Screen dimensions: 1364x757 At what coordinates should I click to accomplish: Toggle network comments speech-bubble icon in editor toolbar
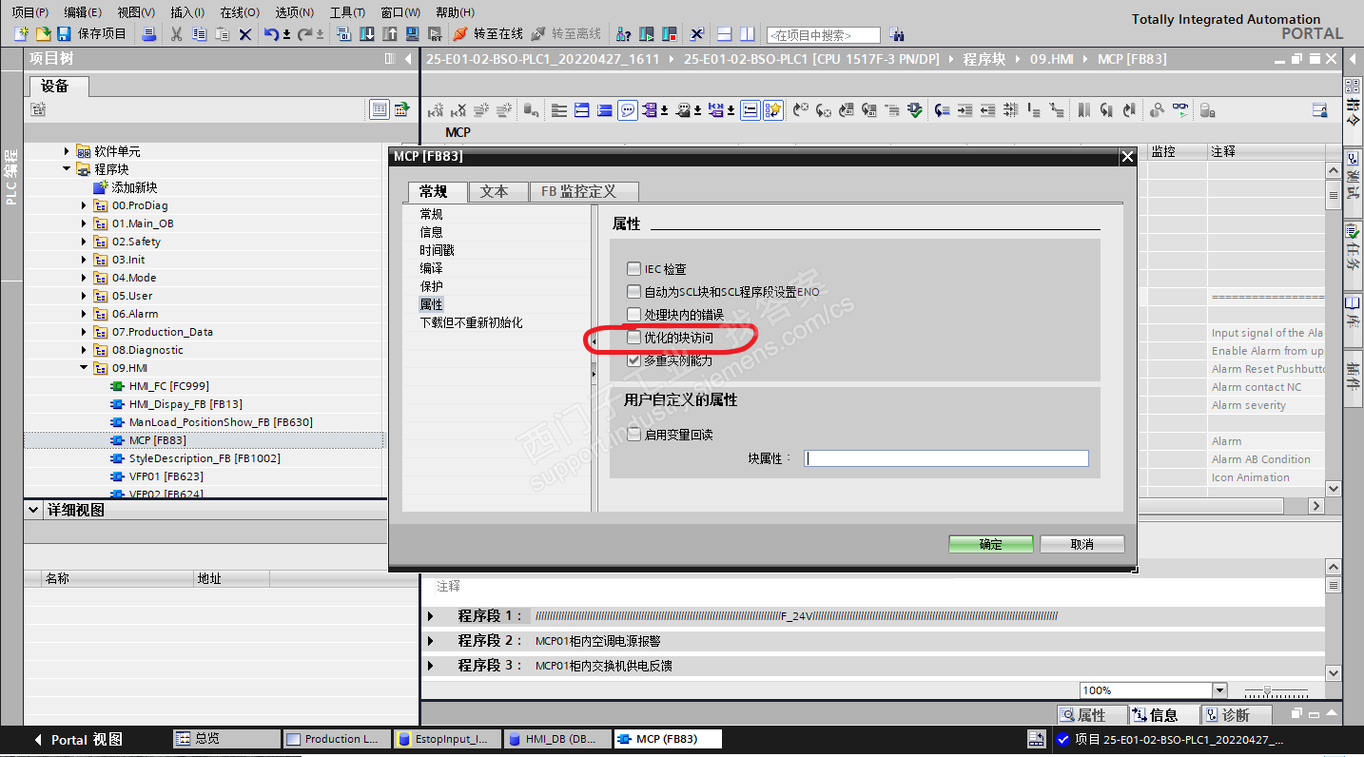pyautogui.click(x=628, y=110)
